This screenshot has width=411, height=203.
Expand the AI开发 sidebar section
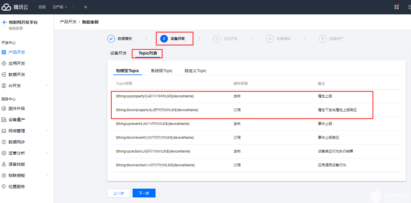(47, 86)
